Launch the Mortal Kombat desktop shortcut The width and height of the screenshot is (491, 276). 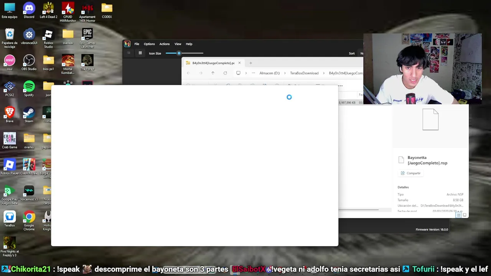pos(68,65)
